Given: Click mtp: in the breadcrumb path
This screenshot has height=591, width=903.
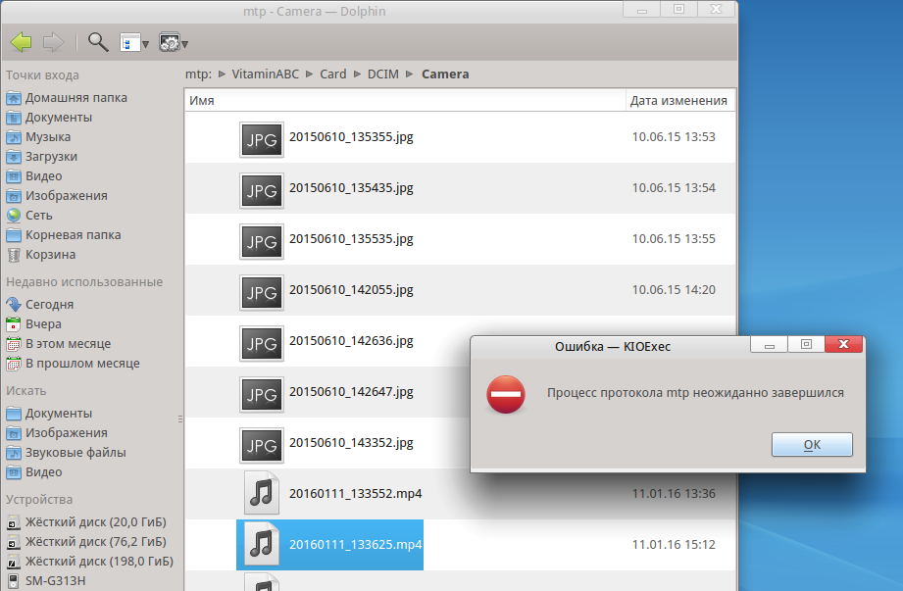Looking at the screenshot, I should point(198,74).
